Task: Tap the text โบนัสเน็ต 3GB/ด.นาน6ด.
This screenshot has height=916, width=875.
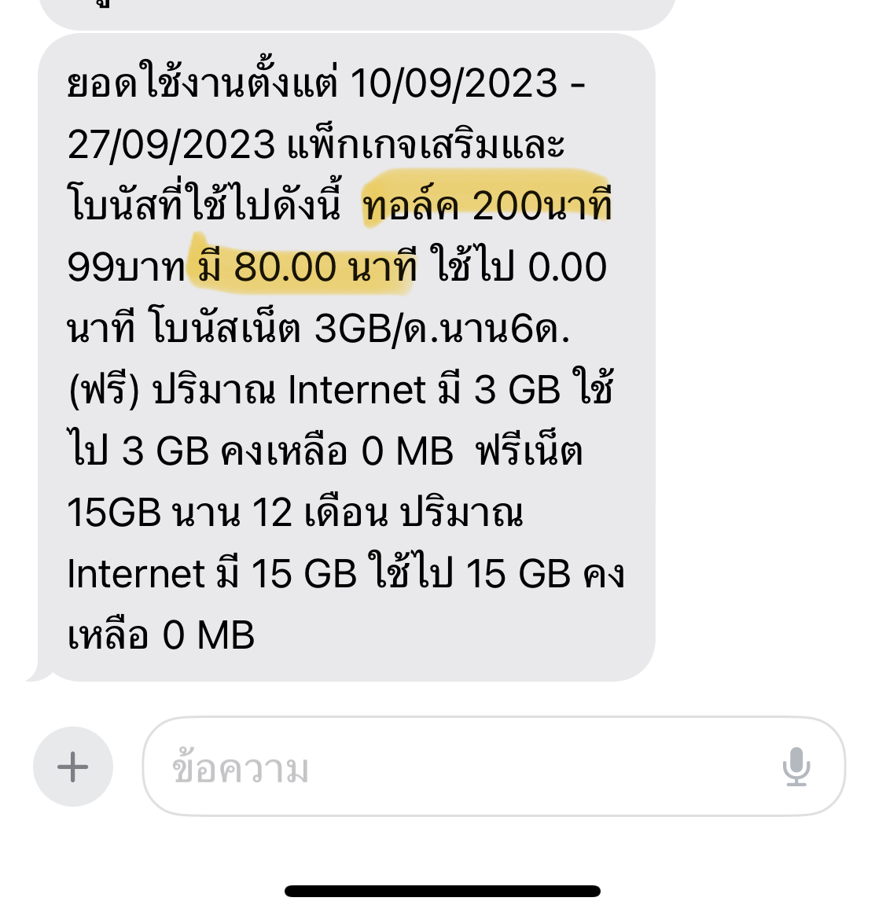Action: [360, 327]
